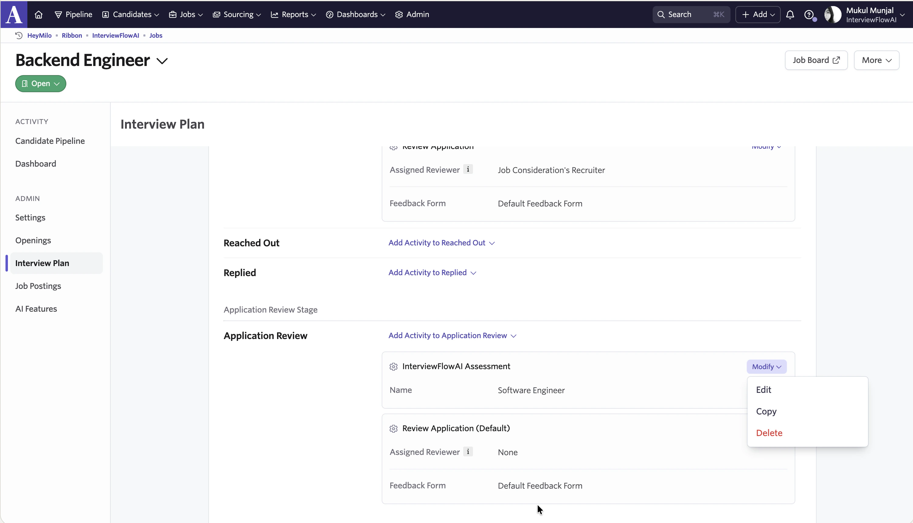
Task: Open the notifications bell
Action: click(x=791, y=14)
